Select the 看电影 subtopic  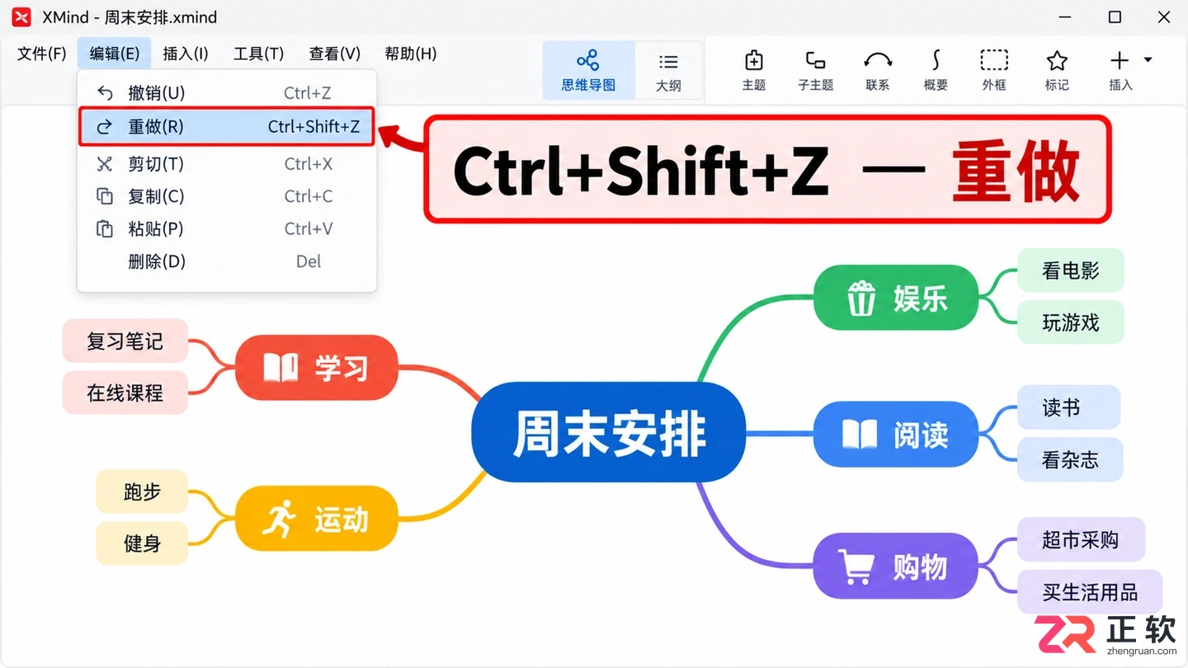click(1070, 270)
